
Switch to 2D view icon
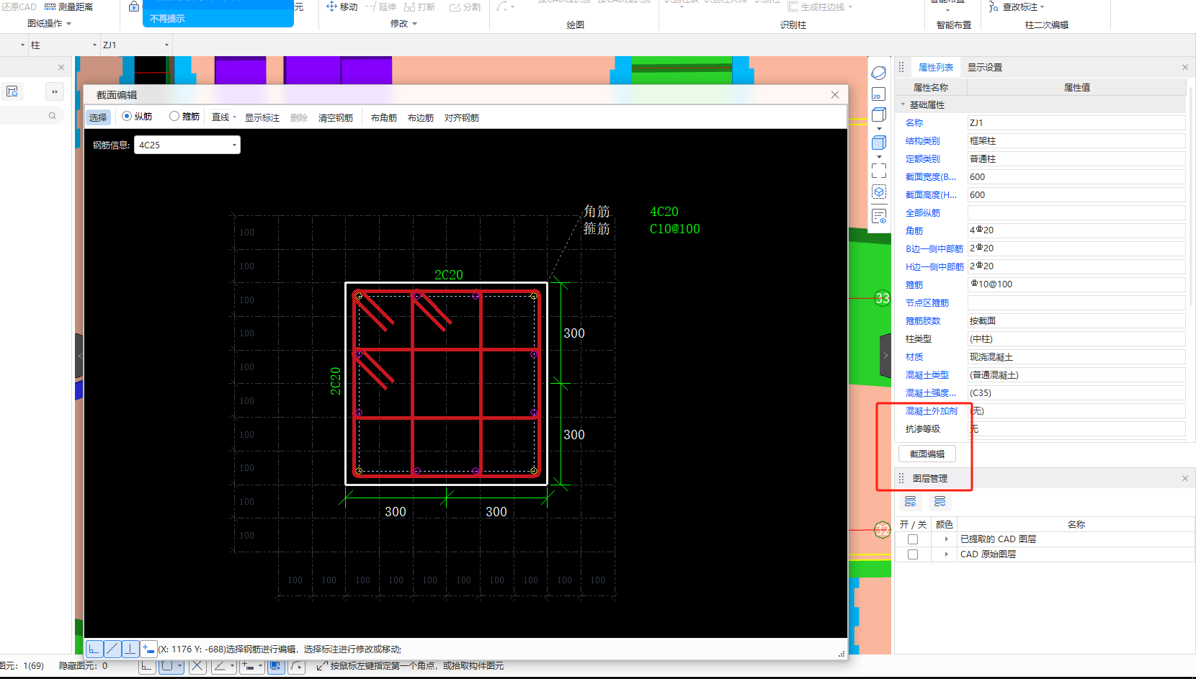tap(878, 94)
